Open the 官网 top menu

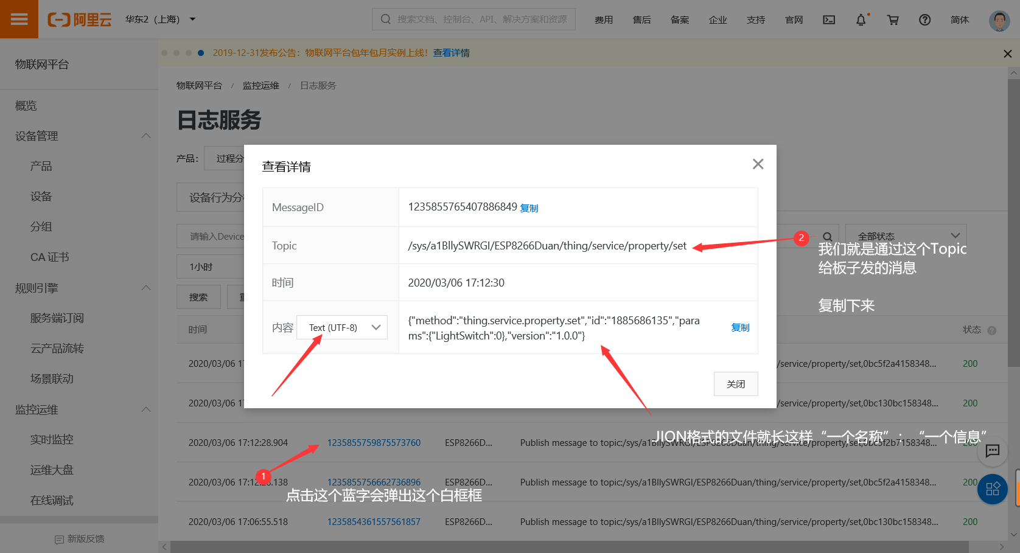(794, 20)
